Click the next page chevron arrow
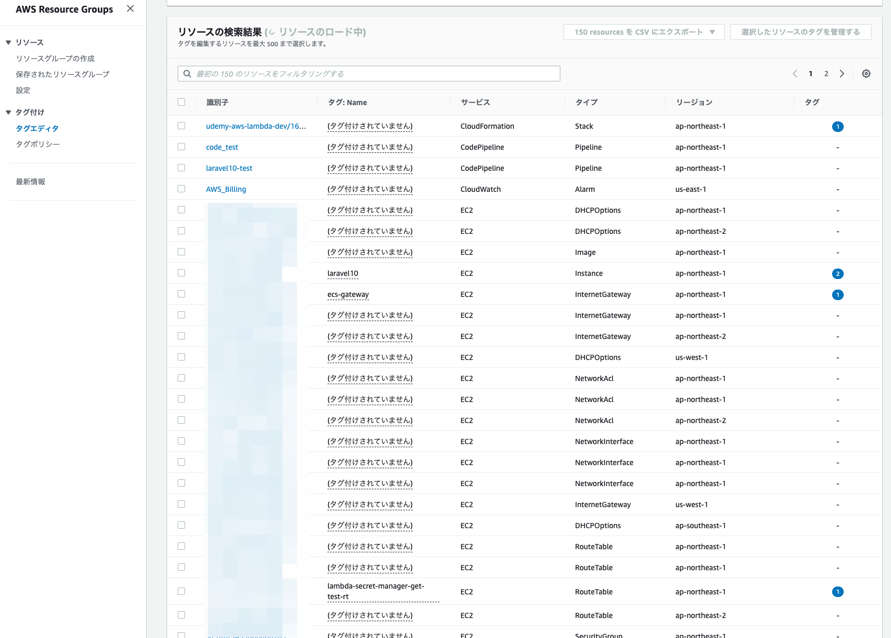This screenshot has width=891, height=638. coord(842,74)
